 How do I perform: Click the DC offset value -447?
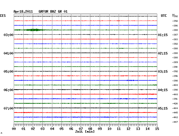point(175,122)
